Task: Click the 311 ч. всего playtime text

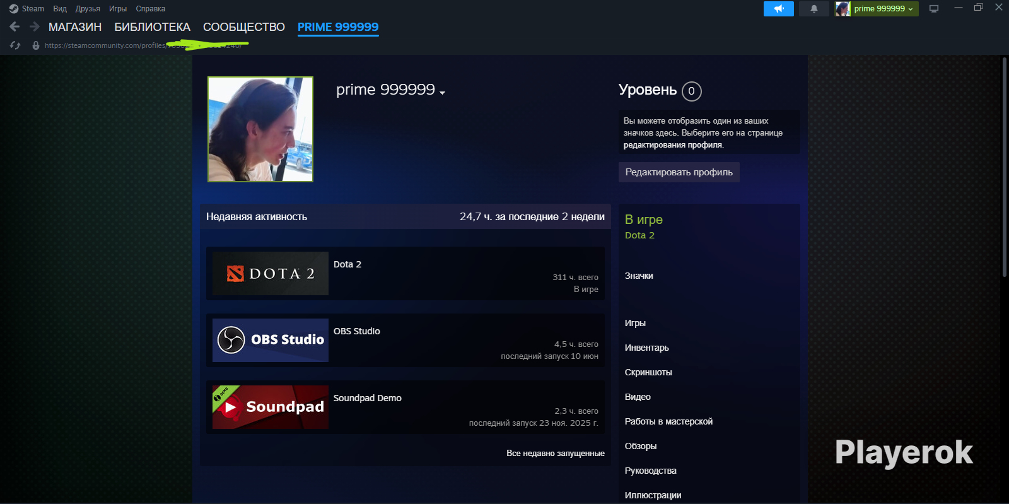Action: [575, 277]
